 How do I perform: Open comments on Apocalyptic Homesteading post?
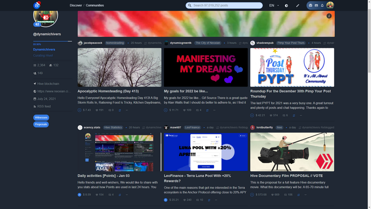click(111, 110)
